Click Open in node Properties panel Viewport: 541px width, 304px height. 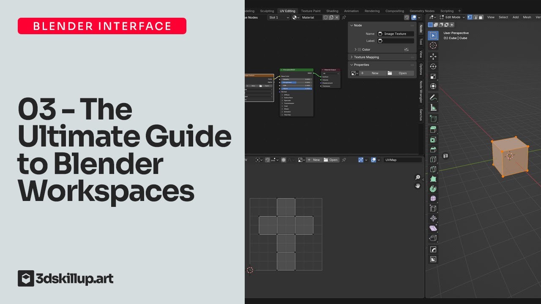399,73
